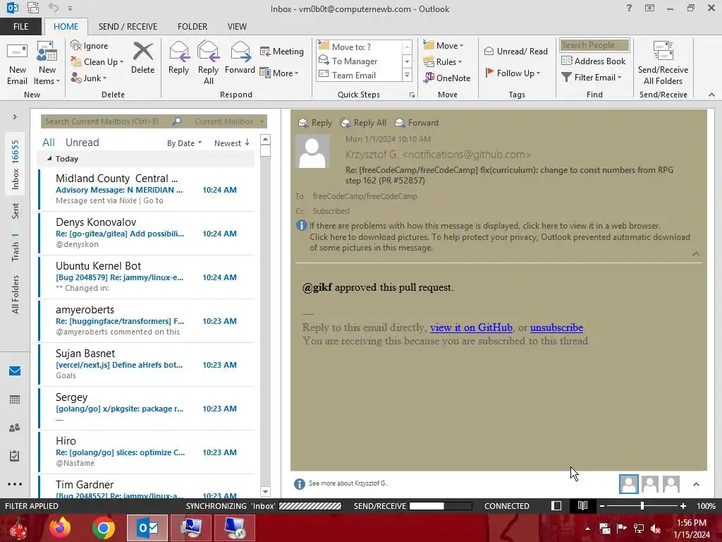Viewport: 722px width, 542px height.
Task: Open Quick Steps dialog launcher
Action: [x=412, y=95]
